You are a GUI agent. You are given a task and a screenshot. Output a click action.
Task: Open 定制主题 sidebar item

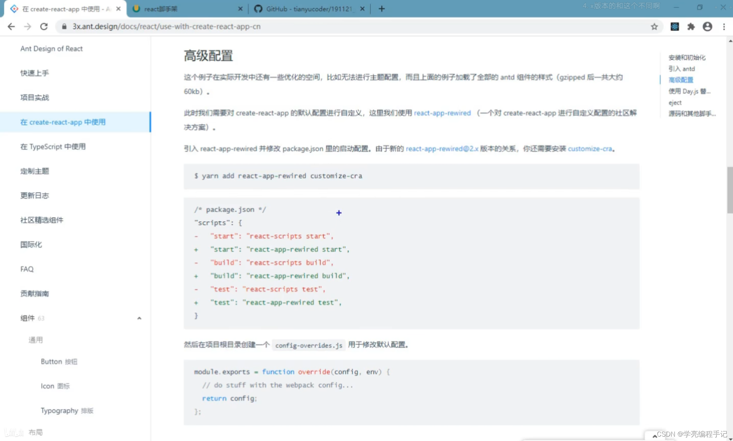coord(35,171)
